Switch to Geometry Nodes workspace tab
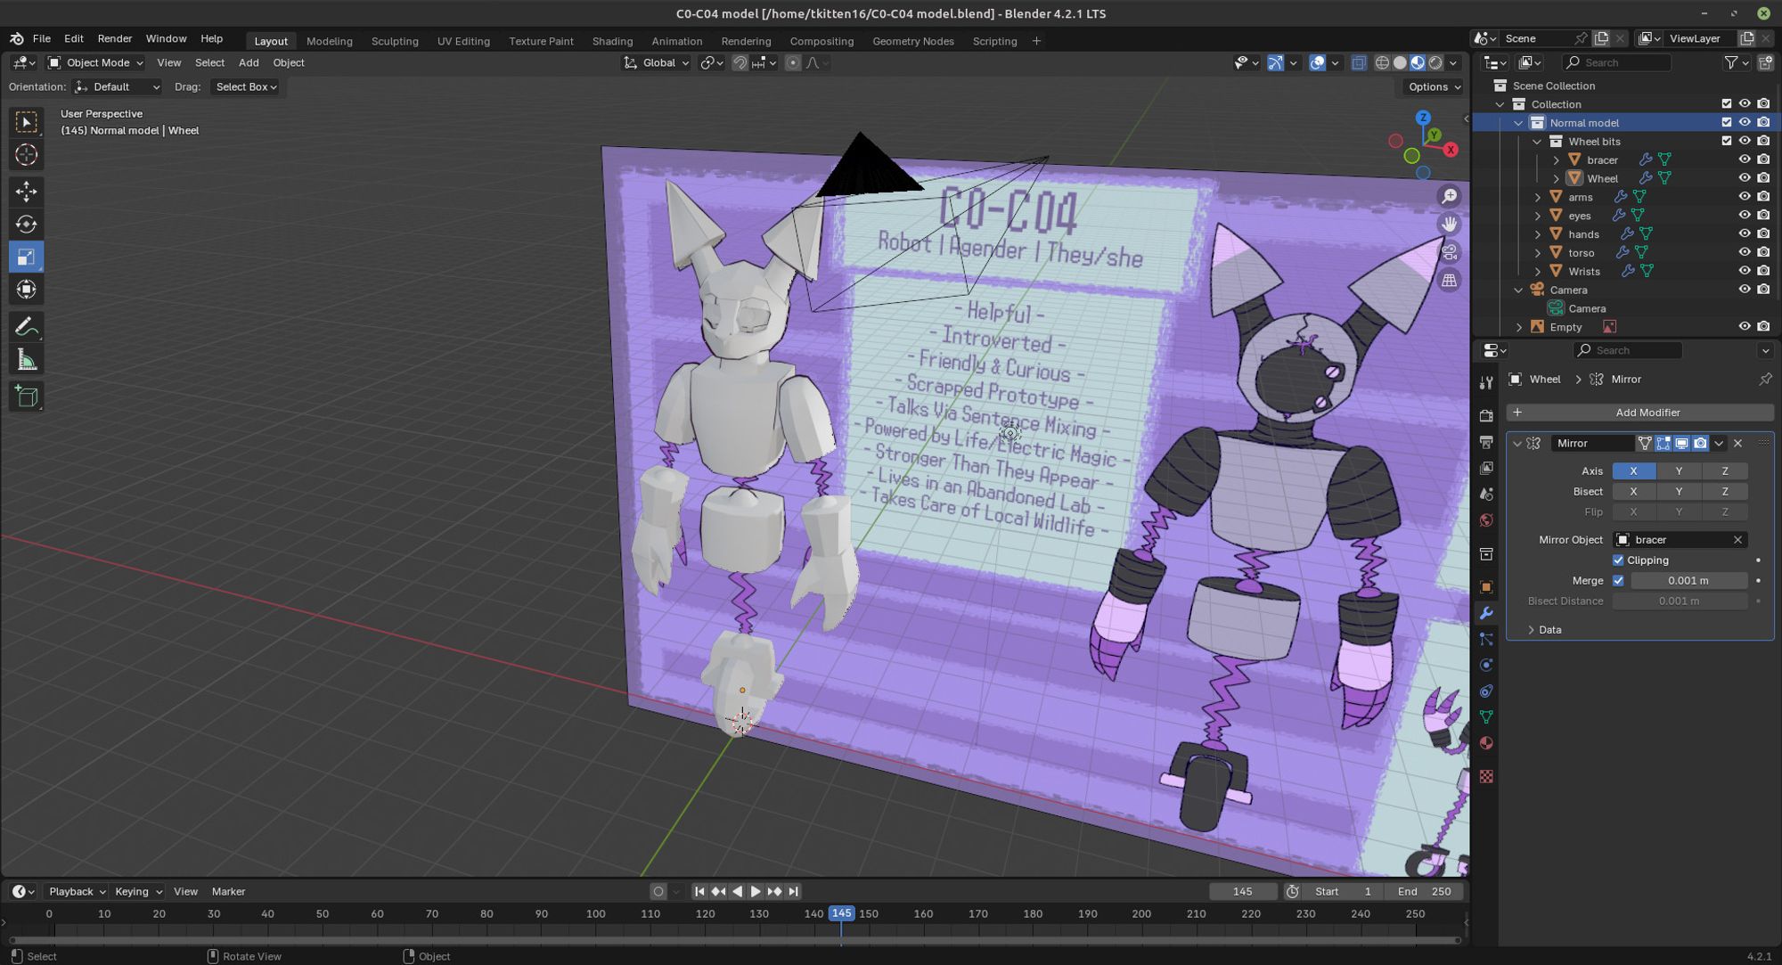 pyautogui.click(x=913, y=41)
